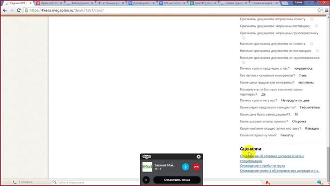The width and height of the screenshot is (330, 186).
Task: Click the Остановить показ button
Action: click(177, 180)
